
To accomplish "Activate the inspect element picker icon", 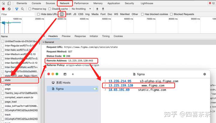I will point(3,3).
